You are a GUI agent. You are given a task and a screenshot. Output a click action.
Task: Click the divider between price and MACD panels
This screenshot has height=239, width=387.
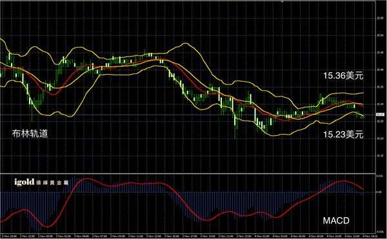[x=188, y=173]
